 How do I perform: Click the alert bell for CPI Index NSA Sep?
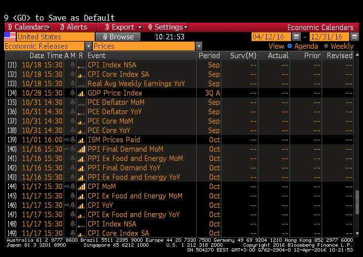73,65
